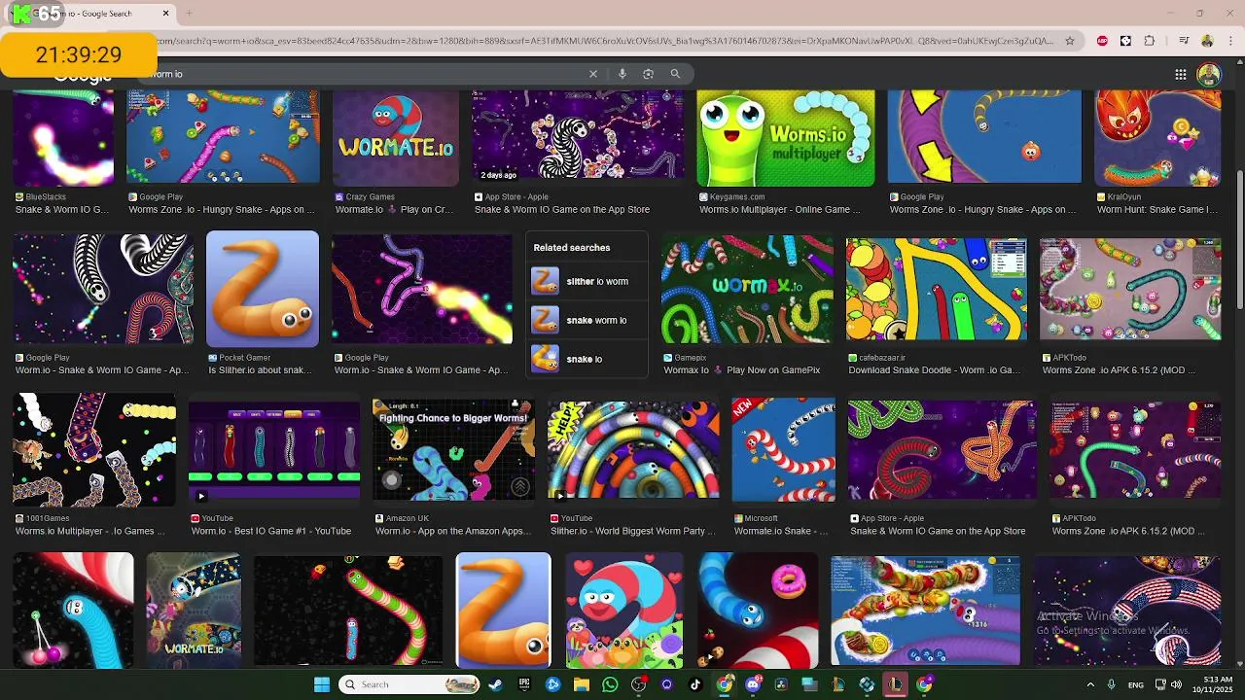This screenshot has height=700, width=1245.
Task: Select related search "snake io"
Action: click(x=587, y=359)
